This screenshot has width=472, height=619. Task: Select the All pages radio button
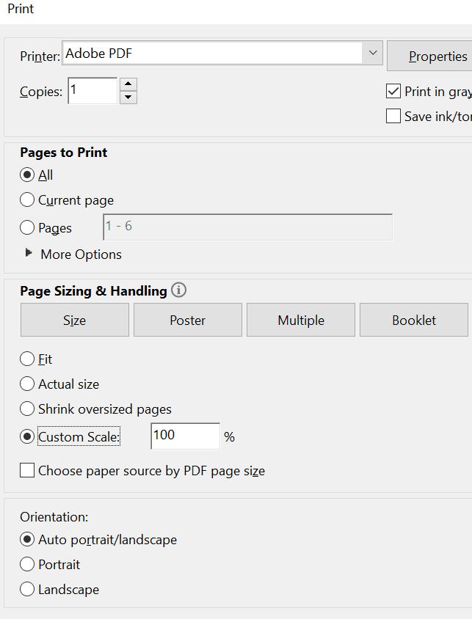[27, 175]
